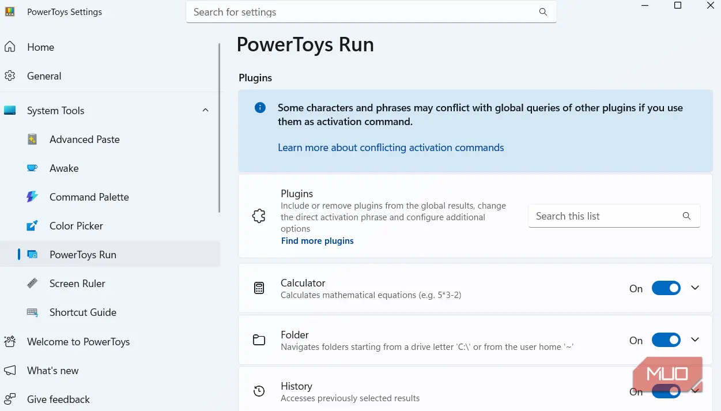Toggle the Calculator plugin switch off

tap(666, 288)
